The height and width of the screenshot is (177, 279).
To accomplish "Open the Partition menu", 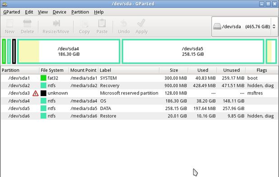I will 80,12.
